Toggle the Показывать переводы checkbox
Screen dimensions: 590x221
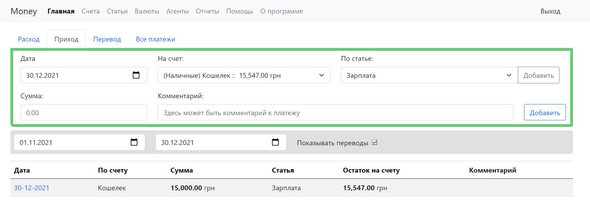point(374,142)
